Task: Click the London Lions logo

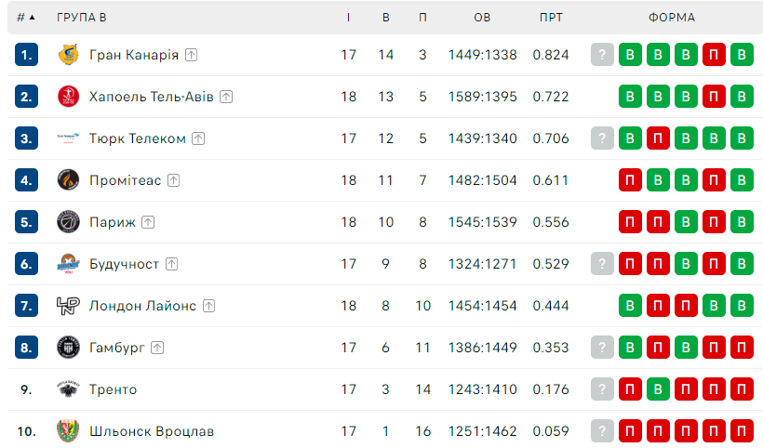Action: coord(69,305)
